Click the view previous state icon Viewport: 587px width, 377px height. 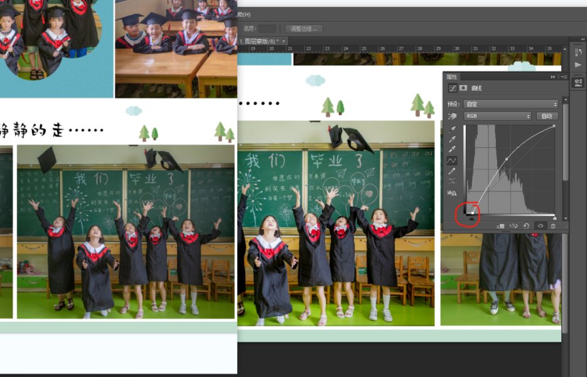click(x=514, y=226)
